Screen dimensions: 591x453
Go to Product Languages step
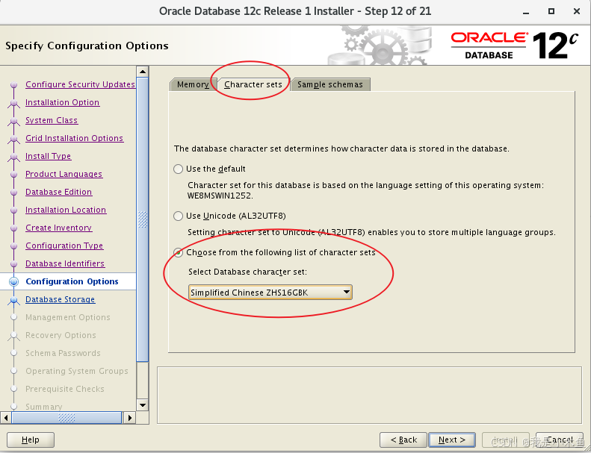(x=64, y=174)
